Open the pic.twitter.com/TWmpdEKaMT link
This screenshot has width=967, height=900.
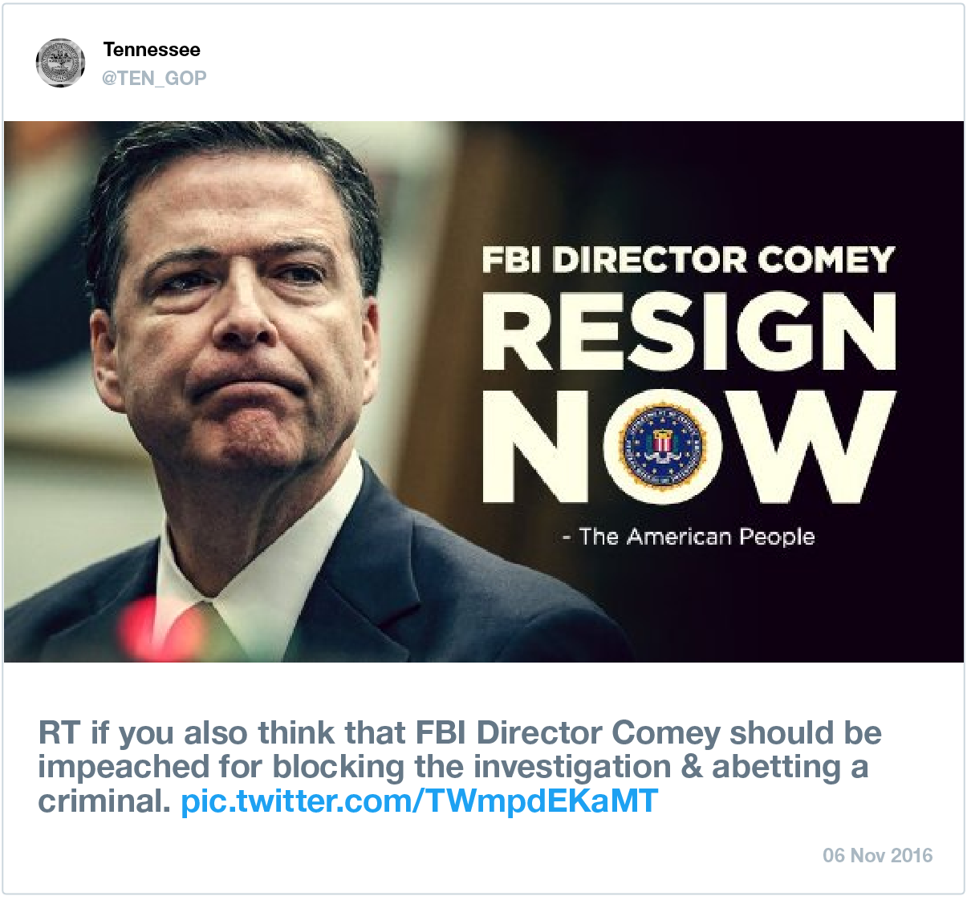tap(419, 801)
